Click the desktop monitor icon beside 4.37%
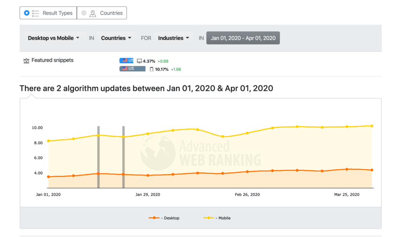 [139, 61]
